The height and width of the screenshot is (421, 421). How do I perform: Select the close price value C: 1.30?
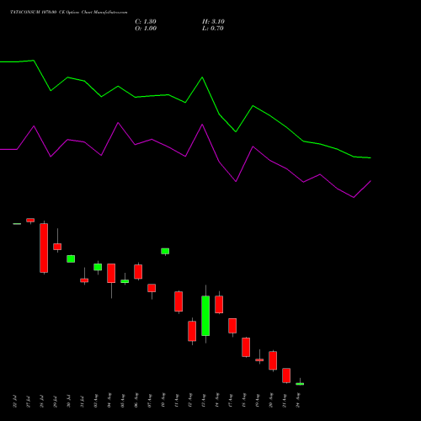[x=146, y=22]
